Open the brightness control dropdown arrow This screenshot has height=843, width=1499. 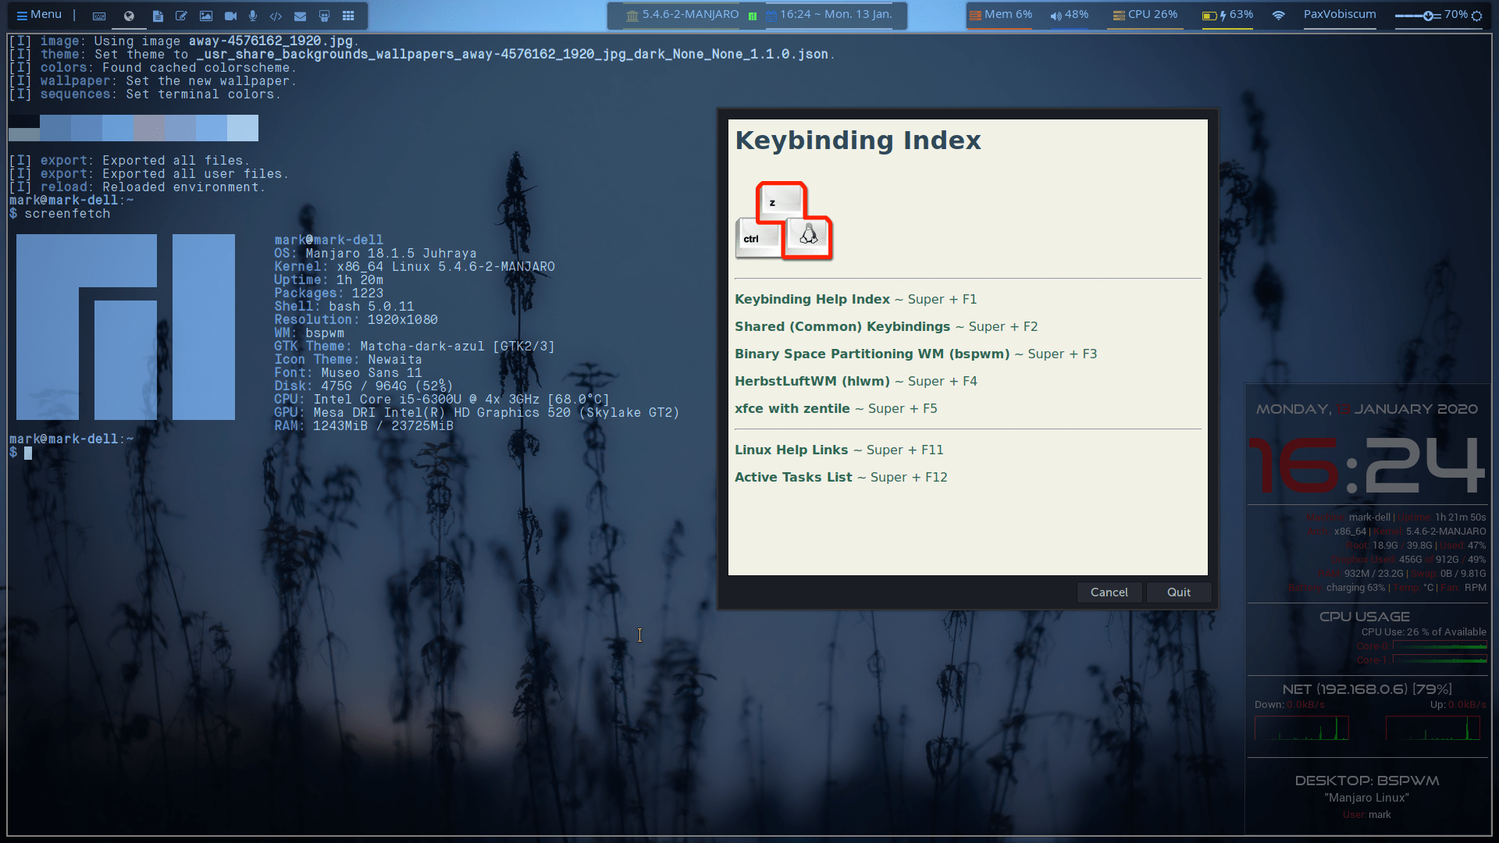(x=1430, y=15)
